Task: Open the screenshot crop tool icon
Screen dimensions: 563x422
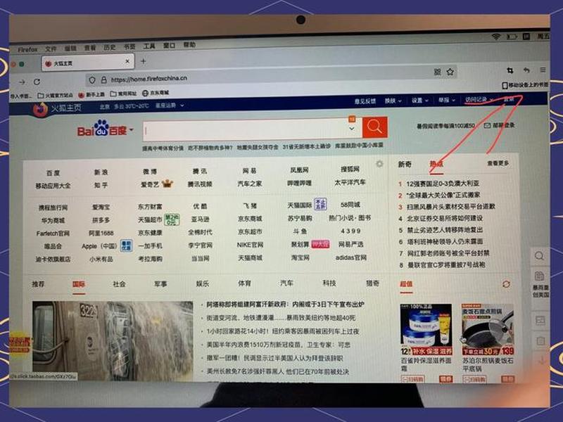Action: coord(510,71)
